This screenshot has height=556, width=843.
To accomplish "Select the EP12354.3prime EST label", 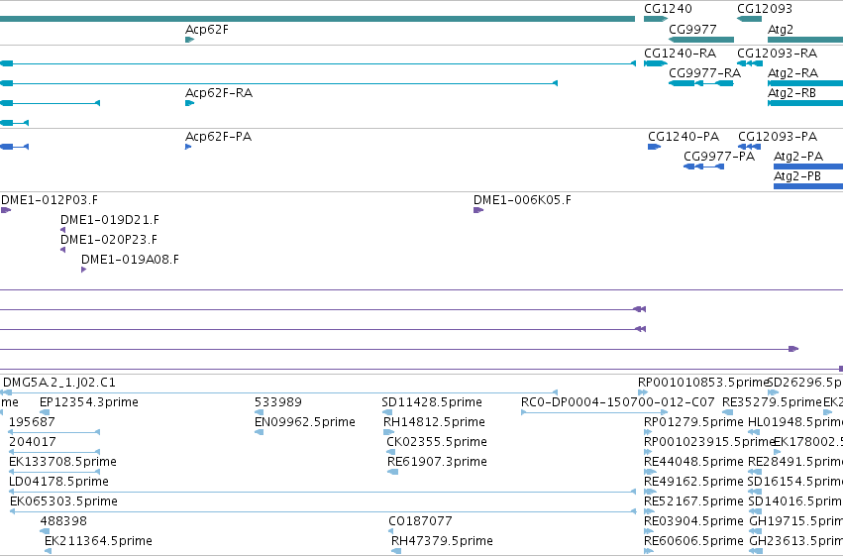I will coord(89,402).
